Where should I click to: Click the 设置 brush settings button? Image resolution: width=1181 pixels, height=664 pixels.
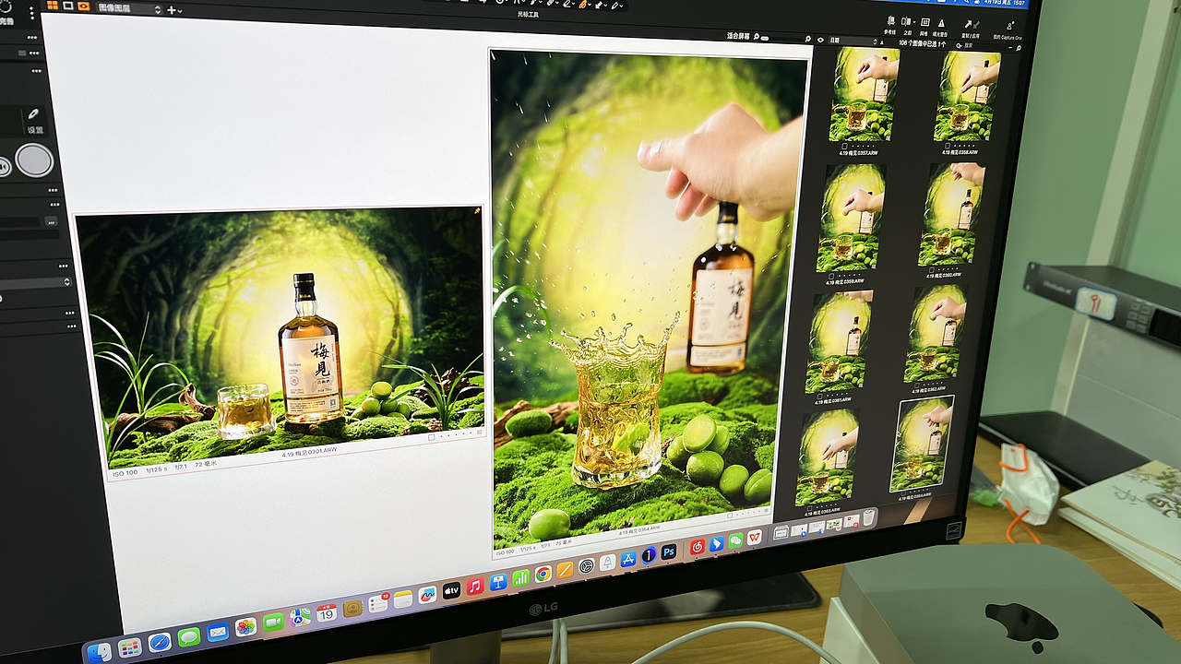(35, 119)
